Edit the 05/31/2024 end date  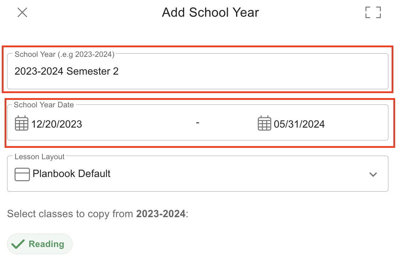point(299,124)
